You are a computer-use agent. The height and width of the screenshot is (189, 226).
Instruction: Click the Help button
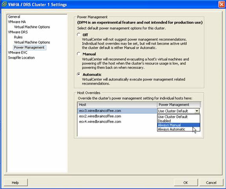tap(15, 183)
